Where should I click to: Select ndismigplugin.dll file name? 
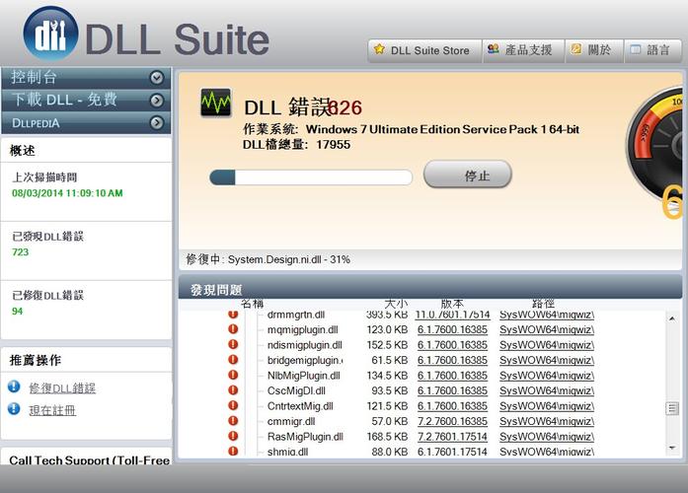tap(304, 345)
